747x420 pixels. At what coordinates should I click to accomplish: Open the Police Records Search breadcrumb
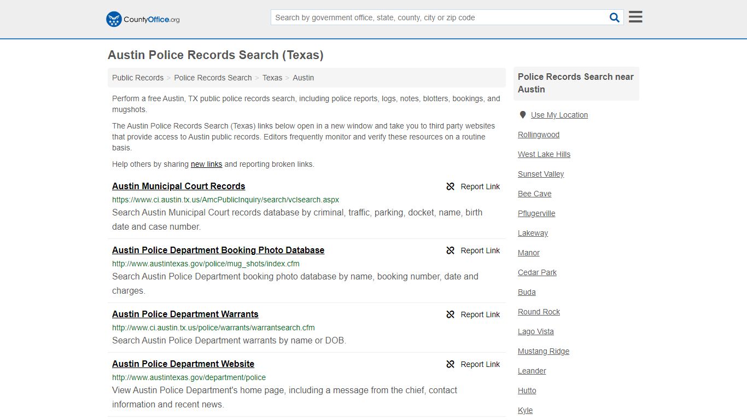(213, 78)
